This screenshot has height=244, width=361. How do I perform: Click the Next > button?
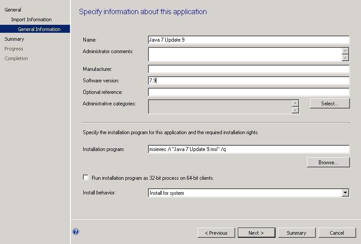pyautogui.click(x=256, y=233)
